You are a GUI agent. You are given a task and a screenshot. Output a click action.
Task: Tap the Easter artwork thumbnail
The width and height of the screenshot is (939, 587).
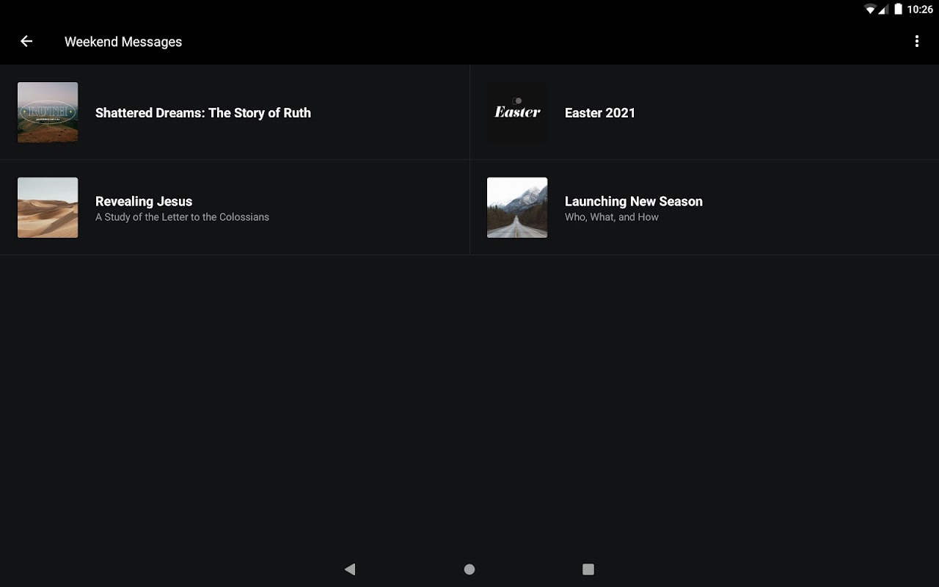517,112
